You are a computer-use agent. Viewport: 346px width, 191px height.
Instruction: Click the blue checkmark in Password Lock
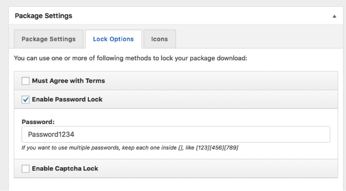click(x=26, y=99)
